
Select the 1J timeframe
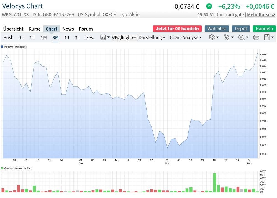[66, 37]
